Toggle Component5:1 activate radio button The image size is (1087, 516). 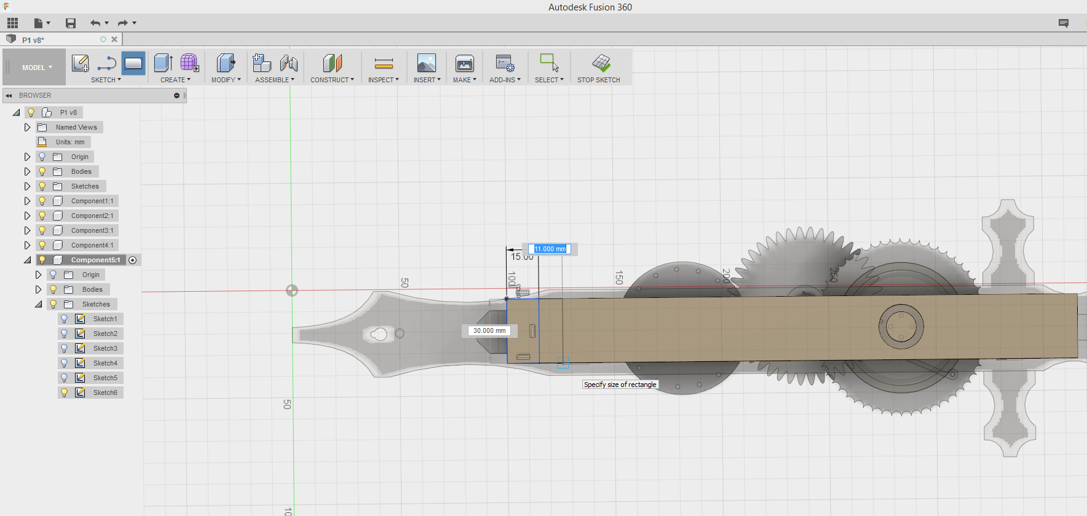point(132,260)
